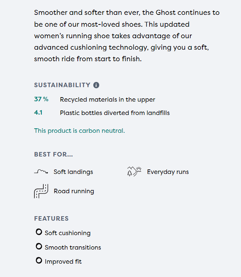Click the Road running label
This screenshot has height=277, width=241.
pos(74,191)
